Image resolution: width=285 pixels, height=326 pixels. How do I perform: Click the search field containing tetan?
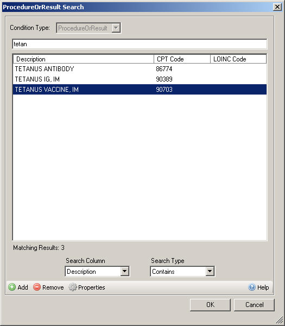(x=140, y=44)
